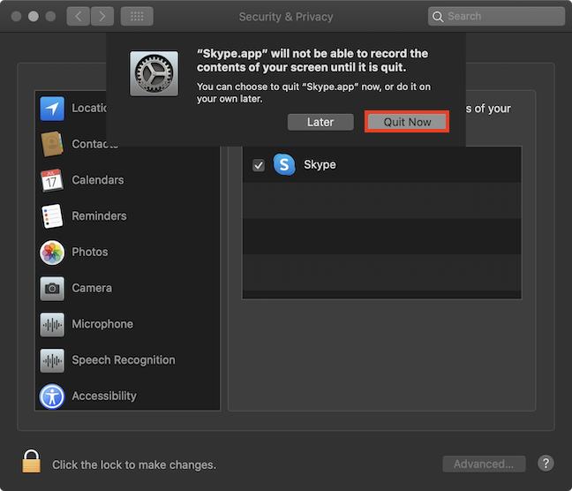The image size is (572, 491).
Task: Select the Skype label in the app list
Action: pyautogui.click(x=320, y=164)
